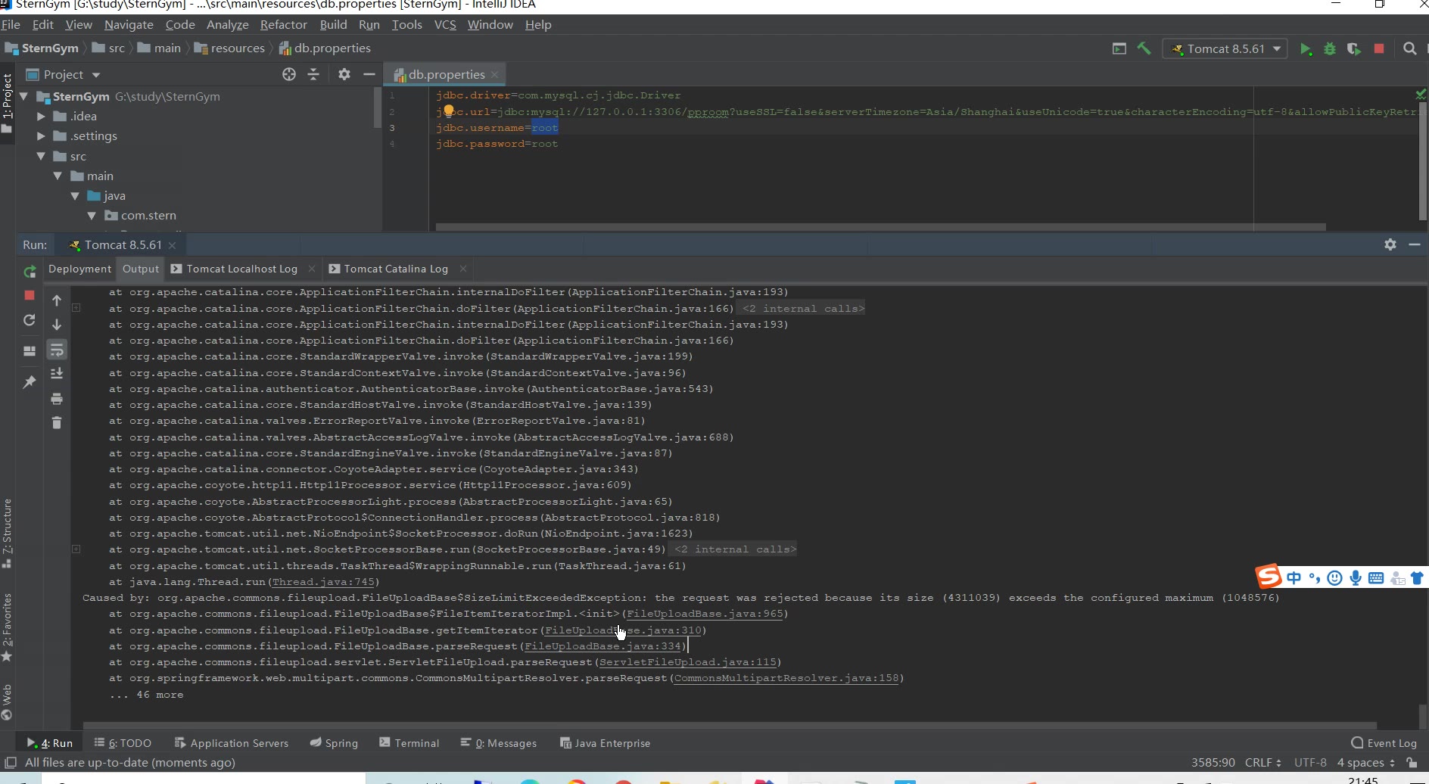This screenshot has height=784, width=1429.
Task: Click the intention lightbulb in editor gutter
Action: point(448,111)
